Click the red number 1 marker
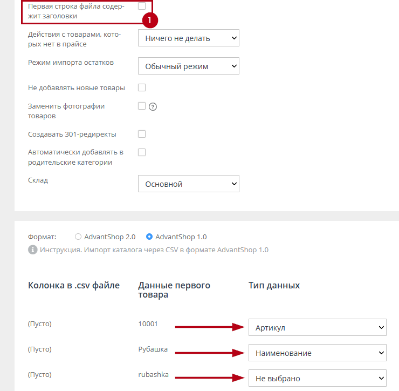Image resolution: width=399 pixels, height=391 pixels. click(x=150, y=21)
